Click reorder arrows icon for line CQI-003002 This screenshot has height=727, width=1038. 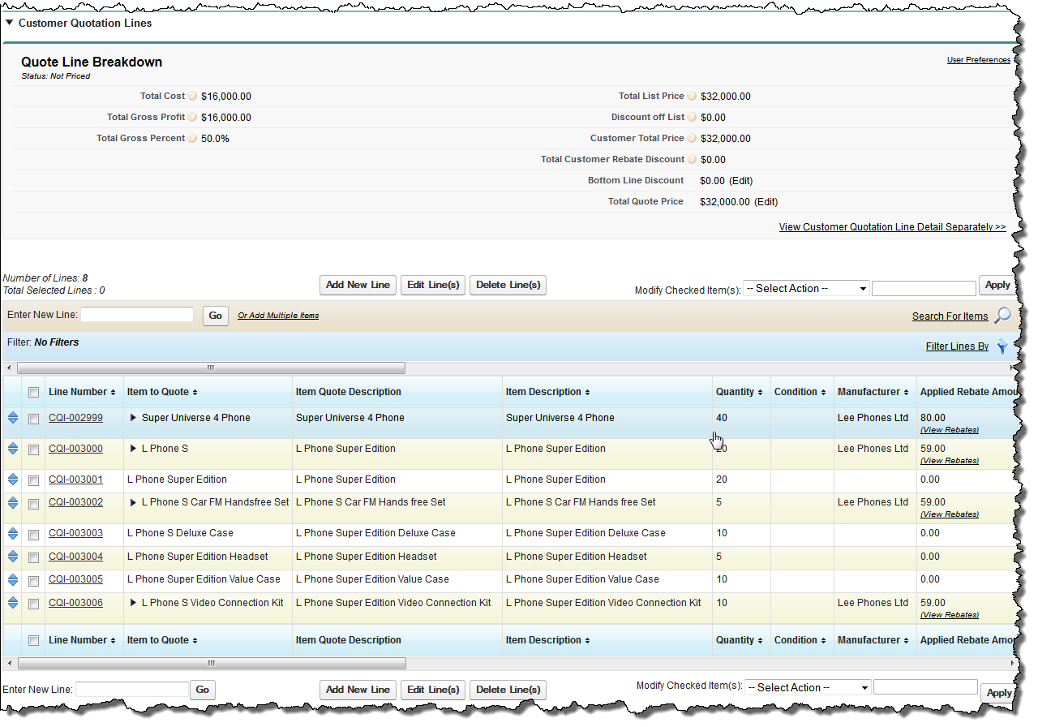coord(13,503)
